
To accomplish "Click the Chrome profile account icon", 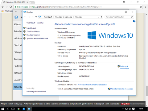I will (x=124, y=2).
